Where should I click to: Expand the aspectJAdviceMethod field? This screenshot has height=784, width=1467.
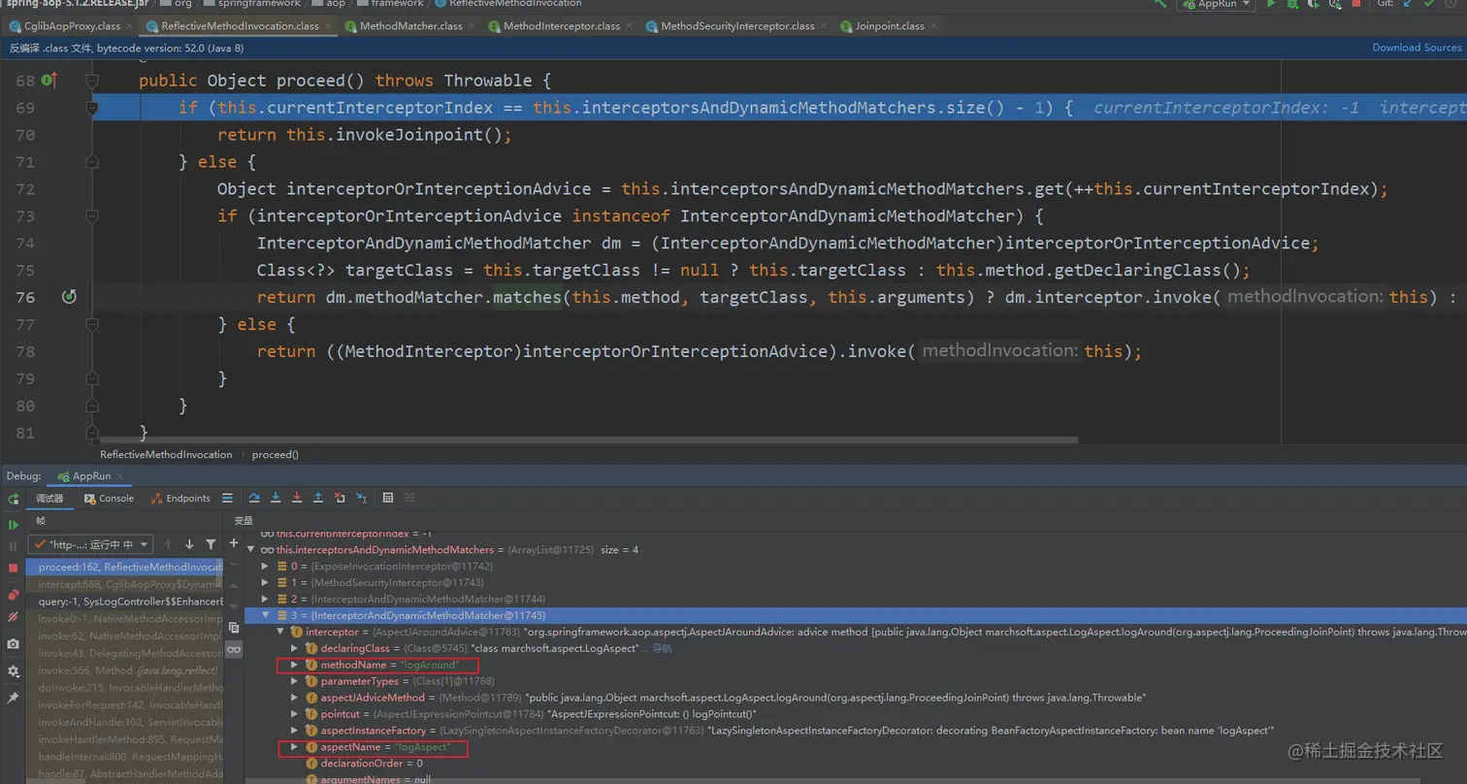pyautogui.click(x=295, y=698)
